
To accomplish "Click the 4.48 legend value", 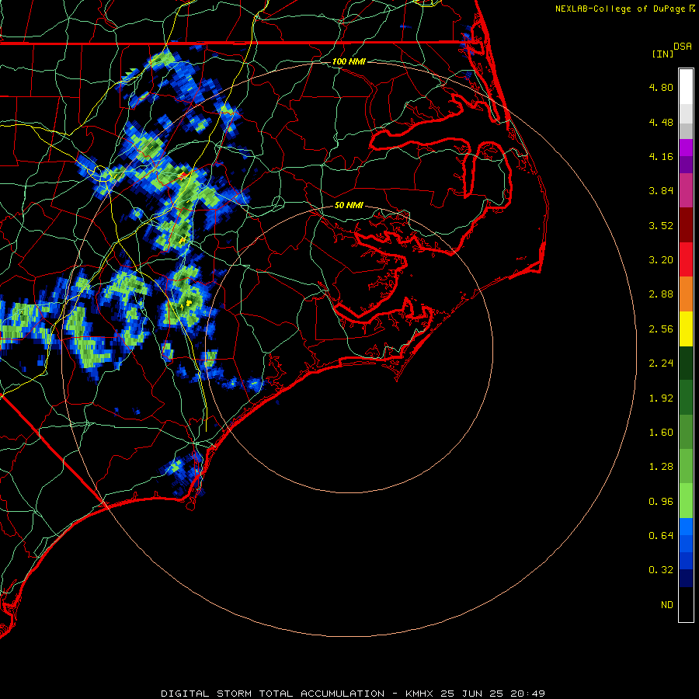I will point(661,122).
